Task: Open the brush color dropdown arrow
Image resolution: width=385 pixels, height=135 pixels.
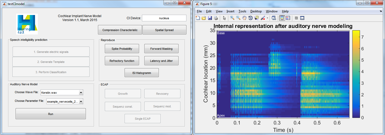Action: [267, 18]
